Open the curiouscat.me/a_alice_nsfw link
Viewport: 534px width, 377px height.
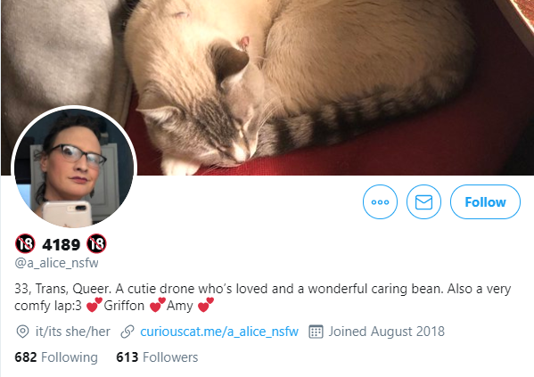pyautogui.click(x=219, y=332)
